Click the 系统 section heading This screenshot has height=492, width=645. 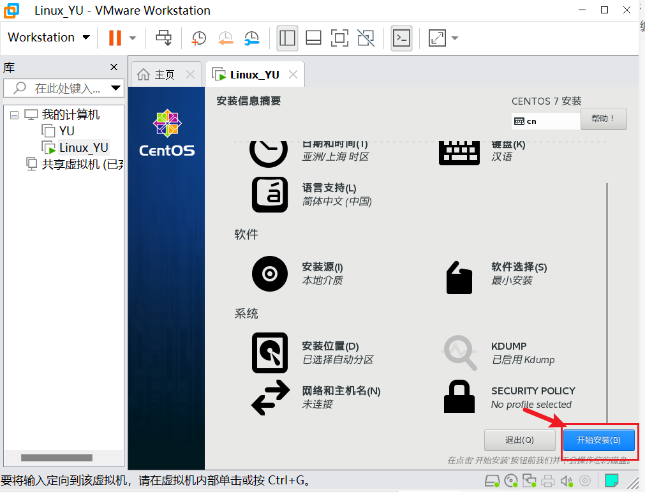[246, 313]
